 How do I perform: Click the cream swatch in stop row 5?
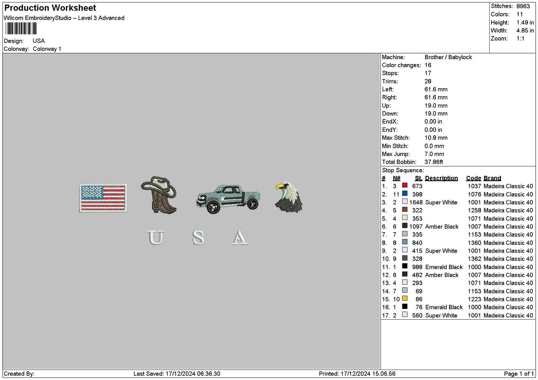405,218
